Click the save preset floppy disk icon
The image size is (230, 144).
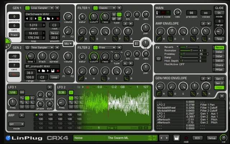pos(176,138)
